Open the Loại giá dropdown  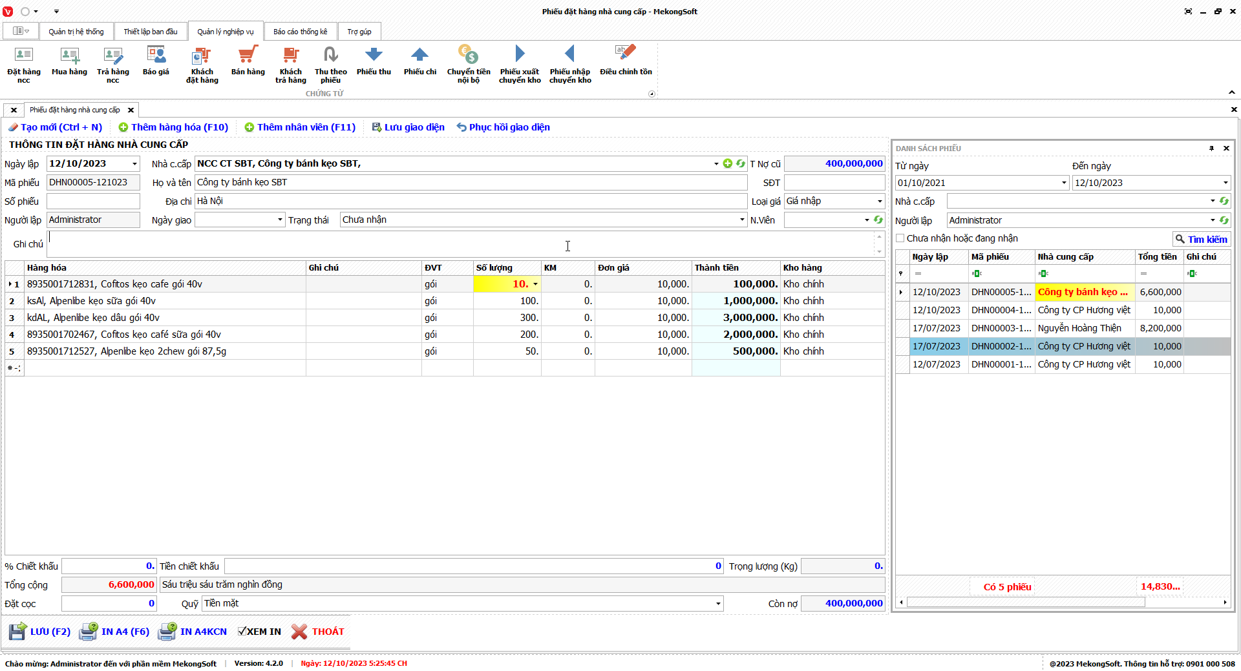[879, 201]
